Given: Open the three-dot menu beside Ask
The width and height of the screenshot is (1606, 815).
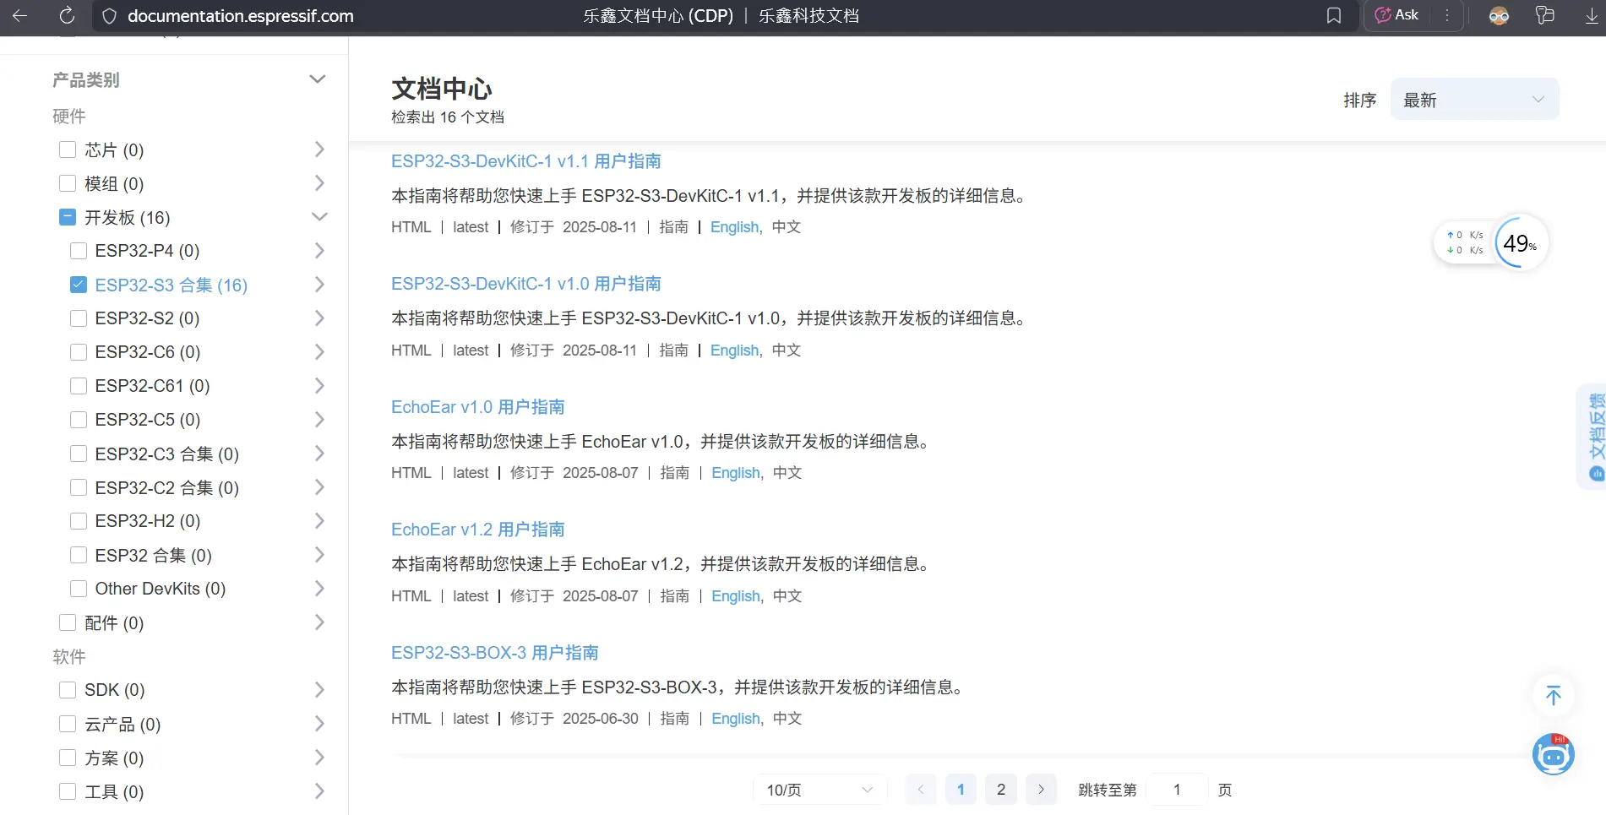Looking at the screenshot, I should (1447, 15).
